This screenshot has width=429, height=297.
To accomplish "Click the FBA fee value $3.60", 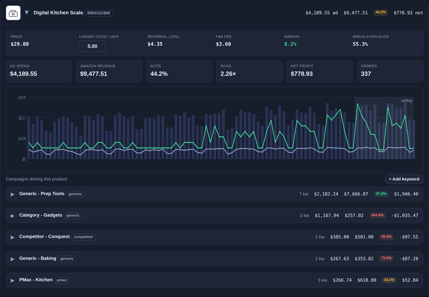I will (223, 44).
